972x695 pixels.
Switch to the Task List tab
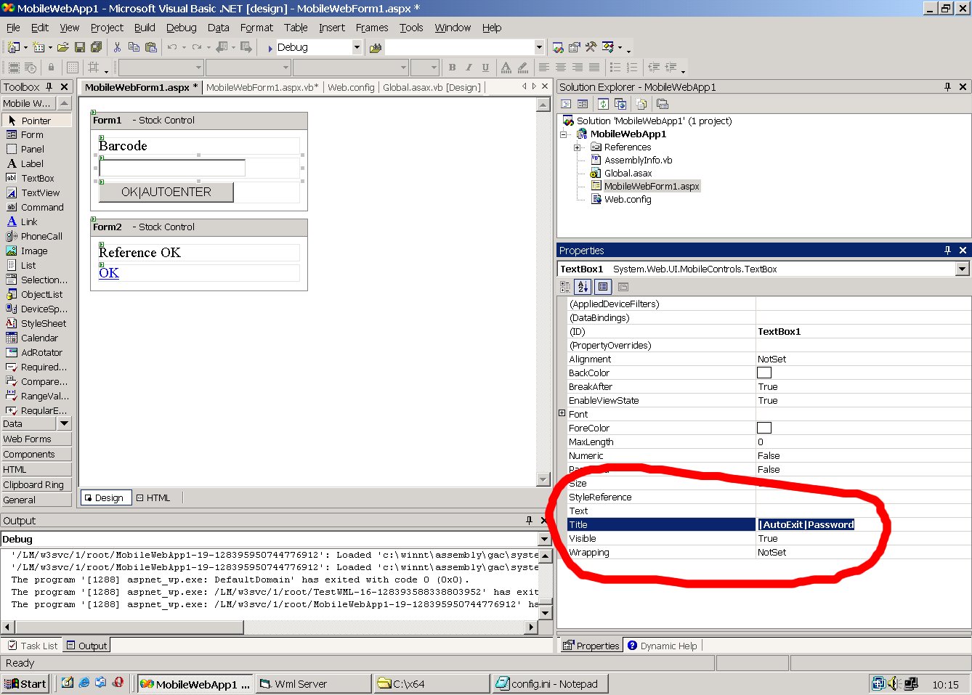point(33,646)
